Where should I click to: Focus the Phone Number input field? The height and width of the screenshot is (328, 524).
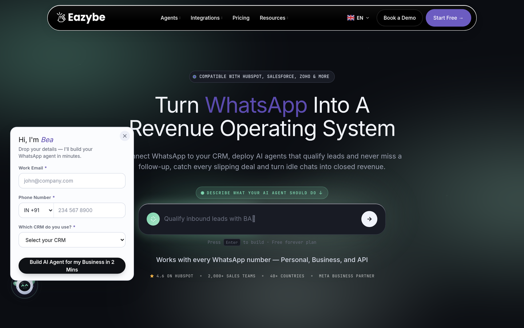(x=90, y=210)
